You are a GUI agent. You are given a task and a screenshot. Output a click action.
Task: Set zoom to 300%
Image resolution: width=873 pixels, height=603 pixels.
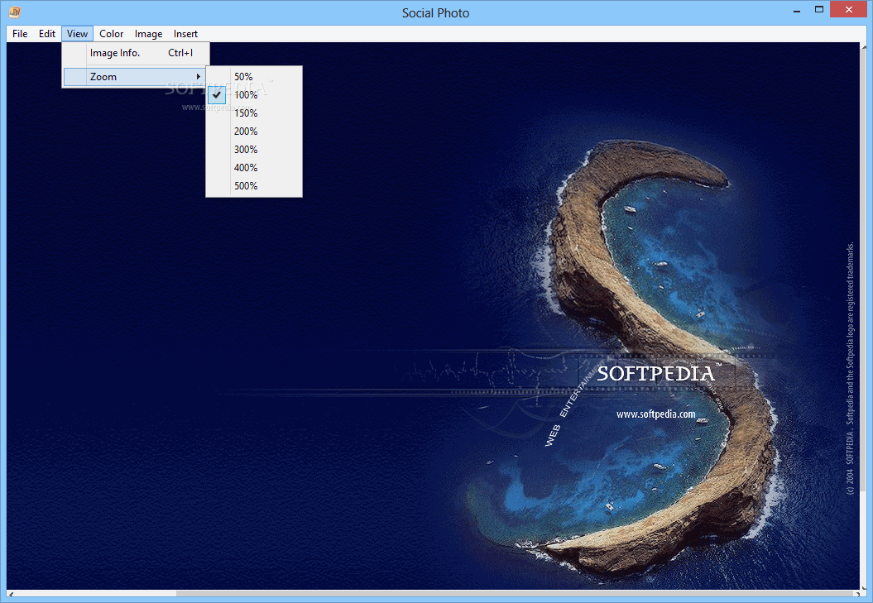click(x=254, y=150)
